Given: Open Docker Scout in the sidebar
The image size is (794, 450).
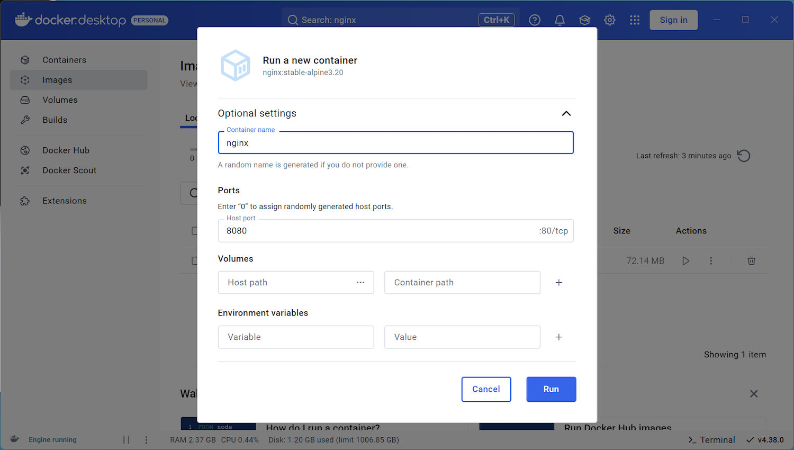Looking at the screenshot, I should (x=79, y=170).
